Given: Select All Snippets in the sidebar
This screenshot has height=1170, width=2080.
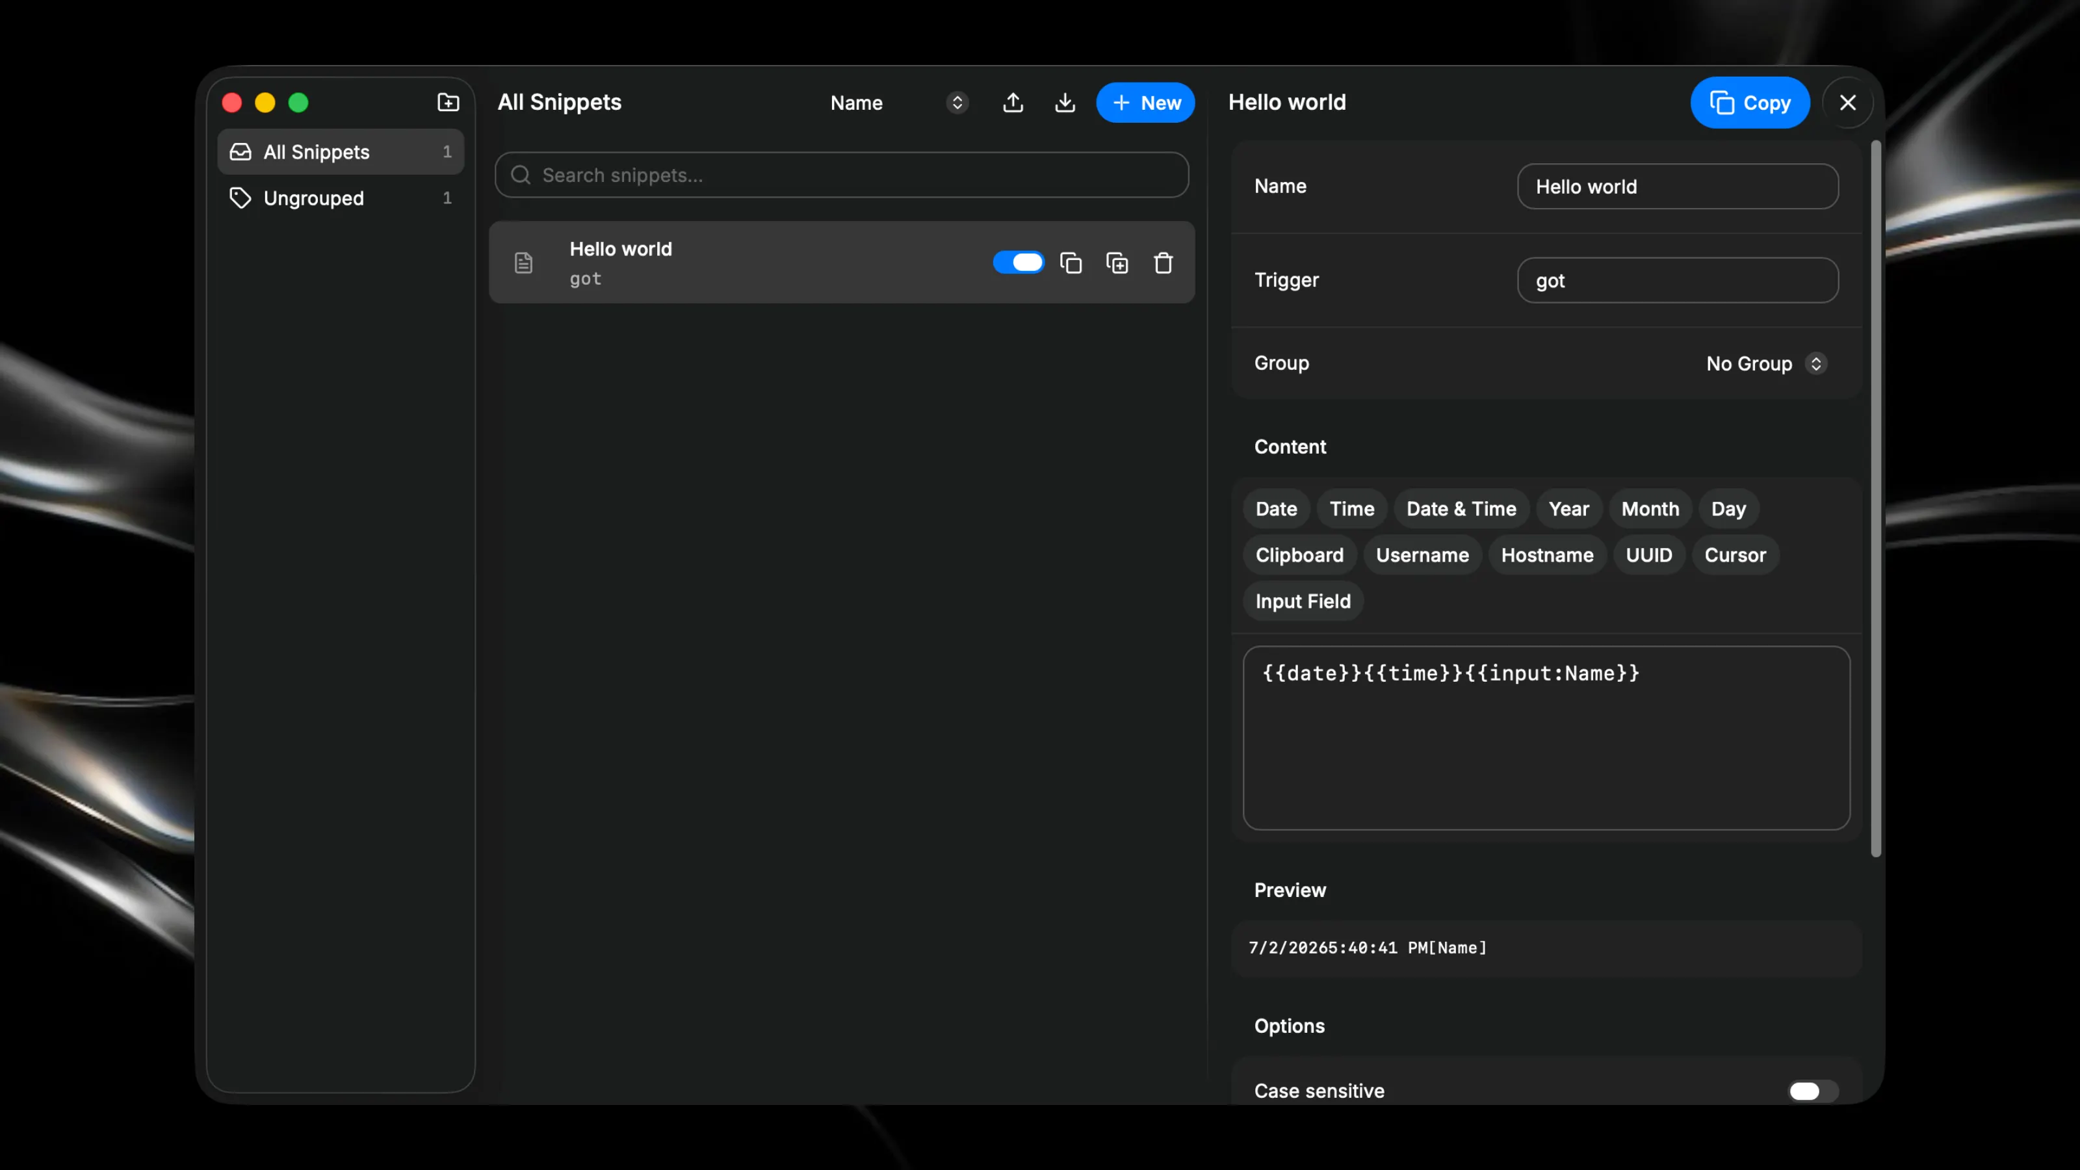Looking at the screenshot, I should [x=341, y=152].
